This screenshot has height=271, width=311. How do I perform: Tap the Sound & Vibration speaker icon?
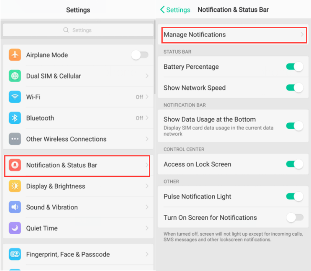[x=15, y=207]
